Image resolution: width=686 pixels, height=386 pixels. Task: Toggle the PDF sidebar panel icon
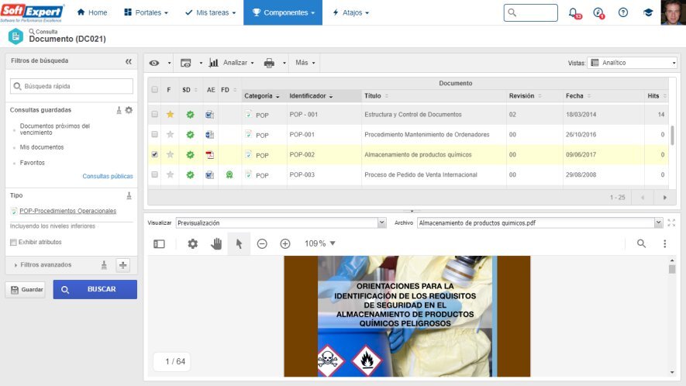[x=159, y=243]
